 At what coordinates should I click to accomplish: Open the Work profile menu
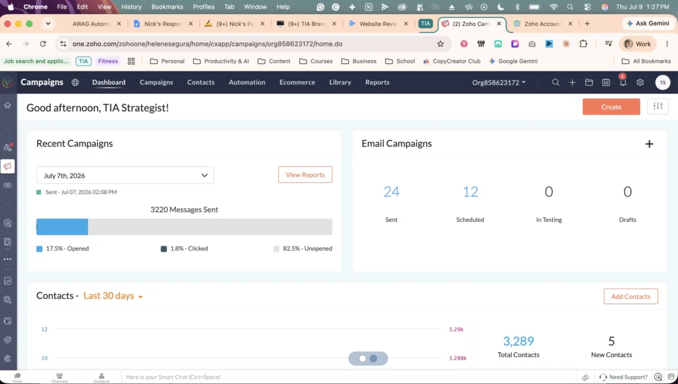tap(638, 44)
